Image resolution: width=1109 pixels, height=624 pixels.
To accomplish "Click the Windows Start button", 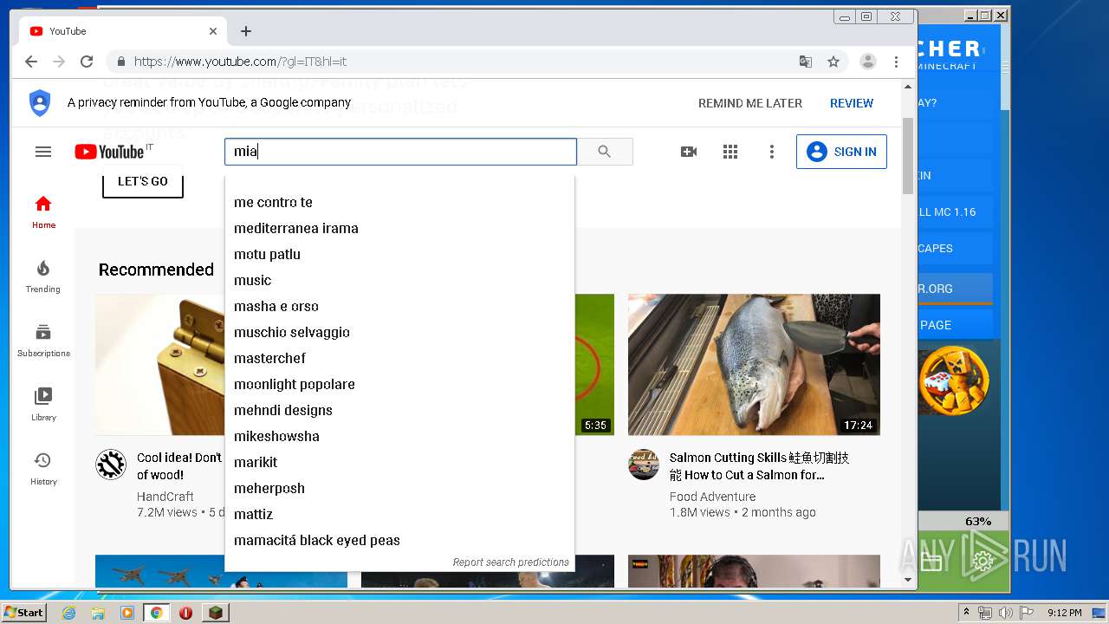I will pyautogui.click(x=23, y=612).
